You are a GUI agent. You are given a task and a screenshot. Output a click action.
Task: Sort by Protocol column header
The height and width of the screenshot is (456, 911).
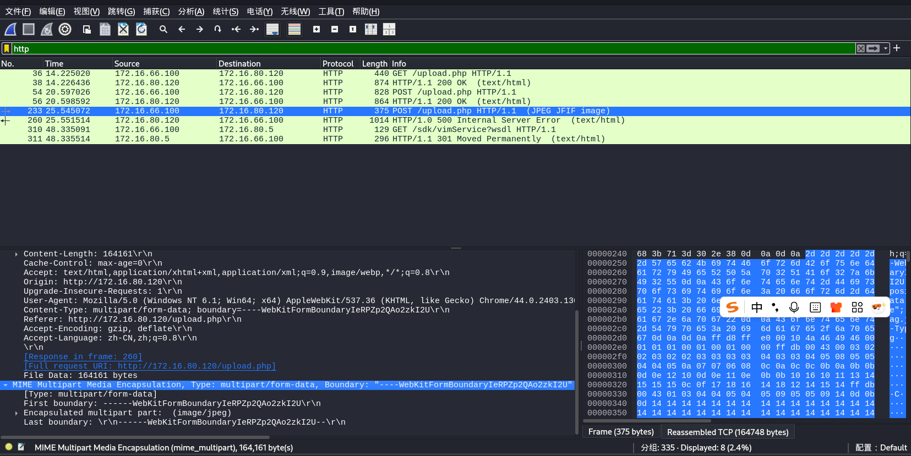click(x=340, y=64)
